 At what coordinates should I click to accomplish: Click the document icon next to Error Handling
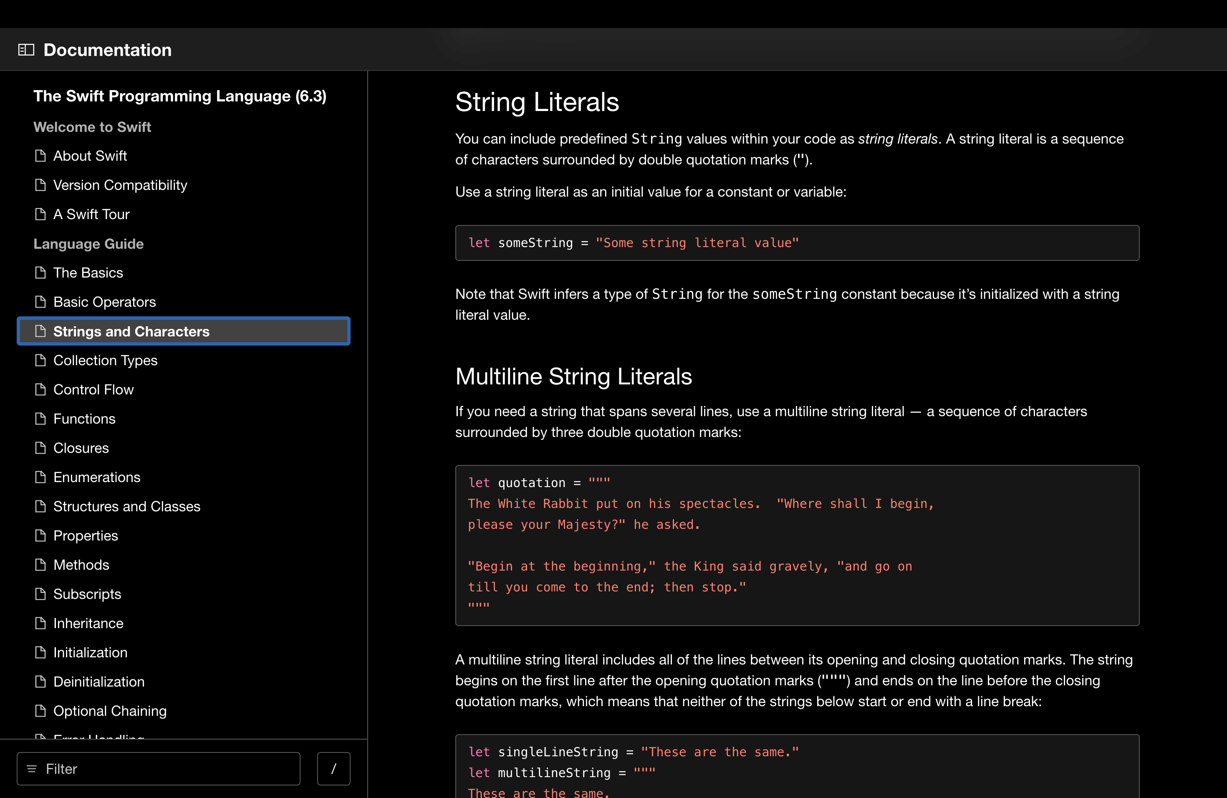click(x=40, y=738)
